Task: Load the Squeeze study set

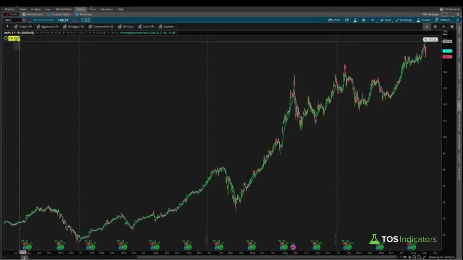Action: coord(166,26)
